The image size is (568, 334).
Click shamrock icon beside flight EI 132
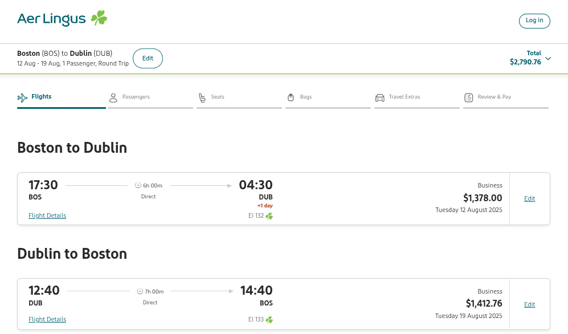point(269,216)
